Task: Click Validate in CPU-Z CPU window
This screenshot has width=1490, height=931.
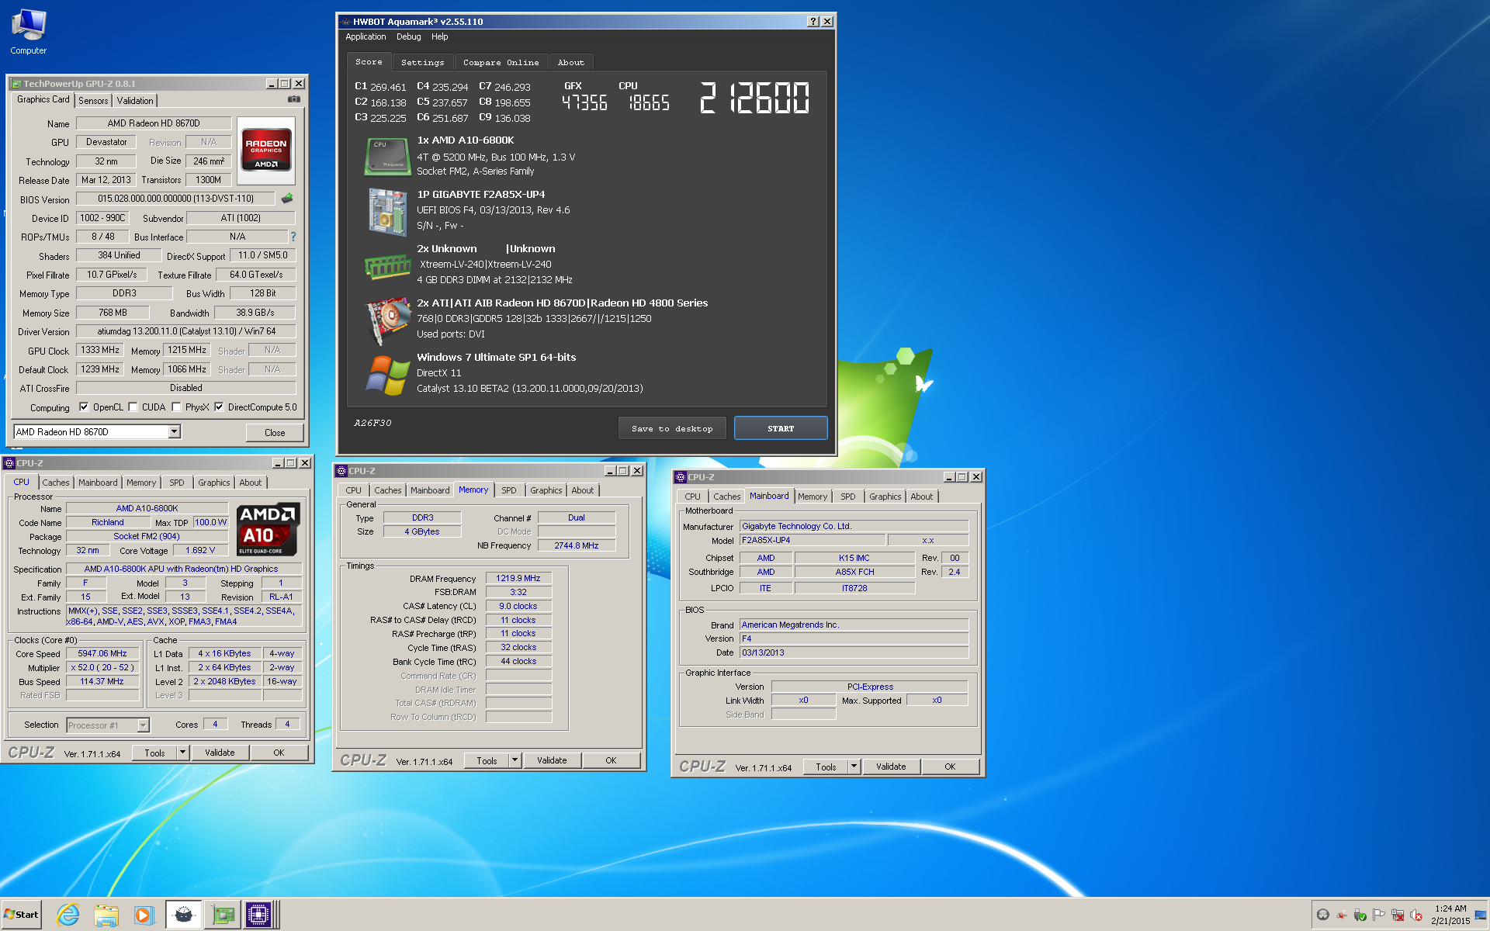Action: [x=220, y=753]
